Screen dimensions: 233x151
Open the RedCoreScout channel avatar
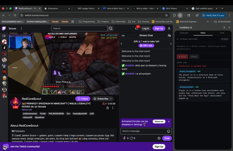(x=15, y=103)
